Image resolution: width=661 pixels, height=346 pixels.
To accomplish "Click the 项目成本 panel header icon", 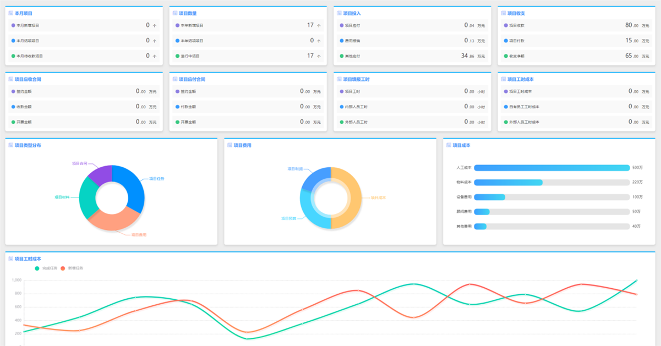I will click(x=449, y=145).
